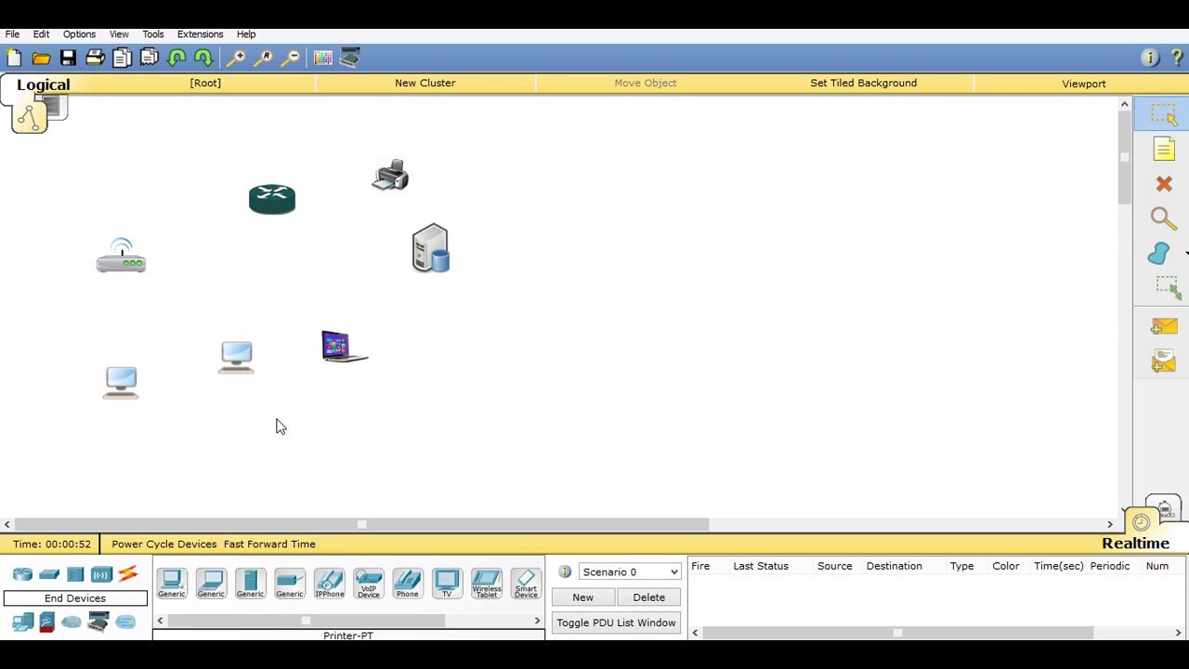Image resolution: width=1189 pixels, height=669 pixels.
Task: Select the Add Simple PDU envelope tool
Action: pos(1164,326)
